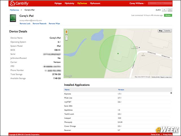
Task: Select the Sonic 20th application row
Action: (117, 106)
